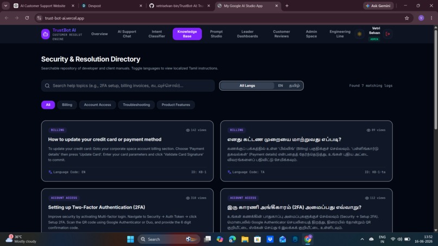Screen dimensions: 438x246
Task: Open Microsoft Edge from taskbar
Action: (233, 239)
